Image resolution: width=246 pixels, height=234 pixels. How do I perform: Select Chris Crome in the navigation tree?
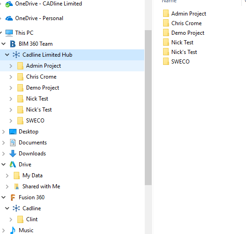coord(41,77)
